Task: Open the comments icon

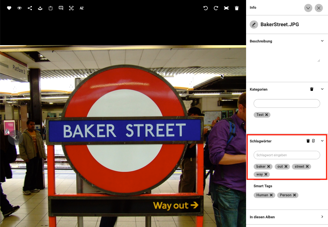Action: pos(61,8)
